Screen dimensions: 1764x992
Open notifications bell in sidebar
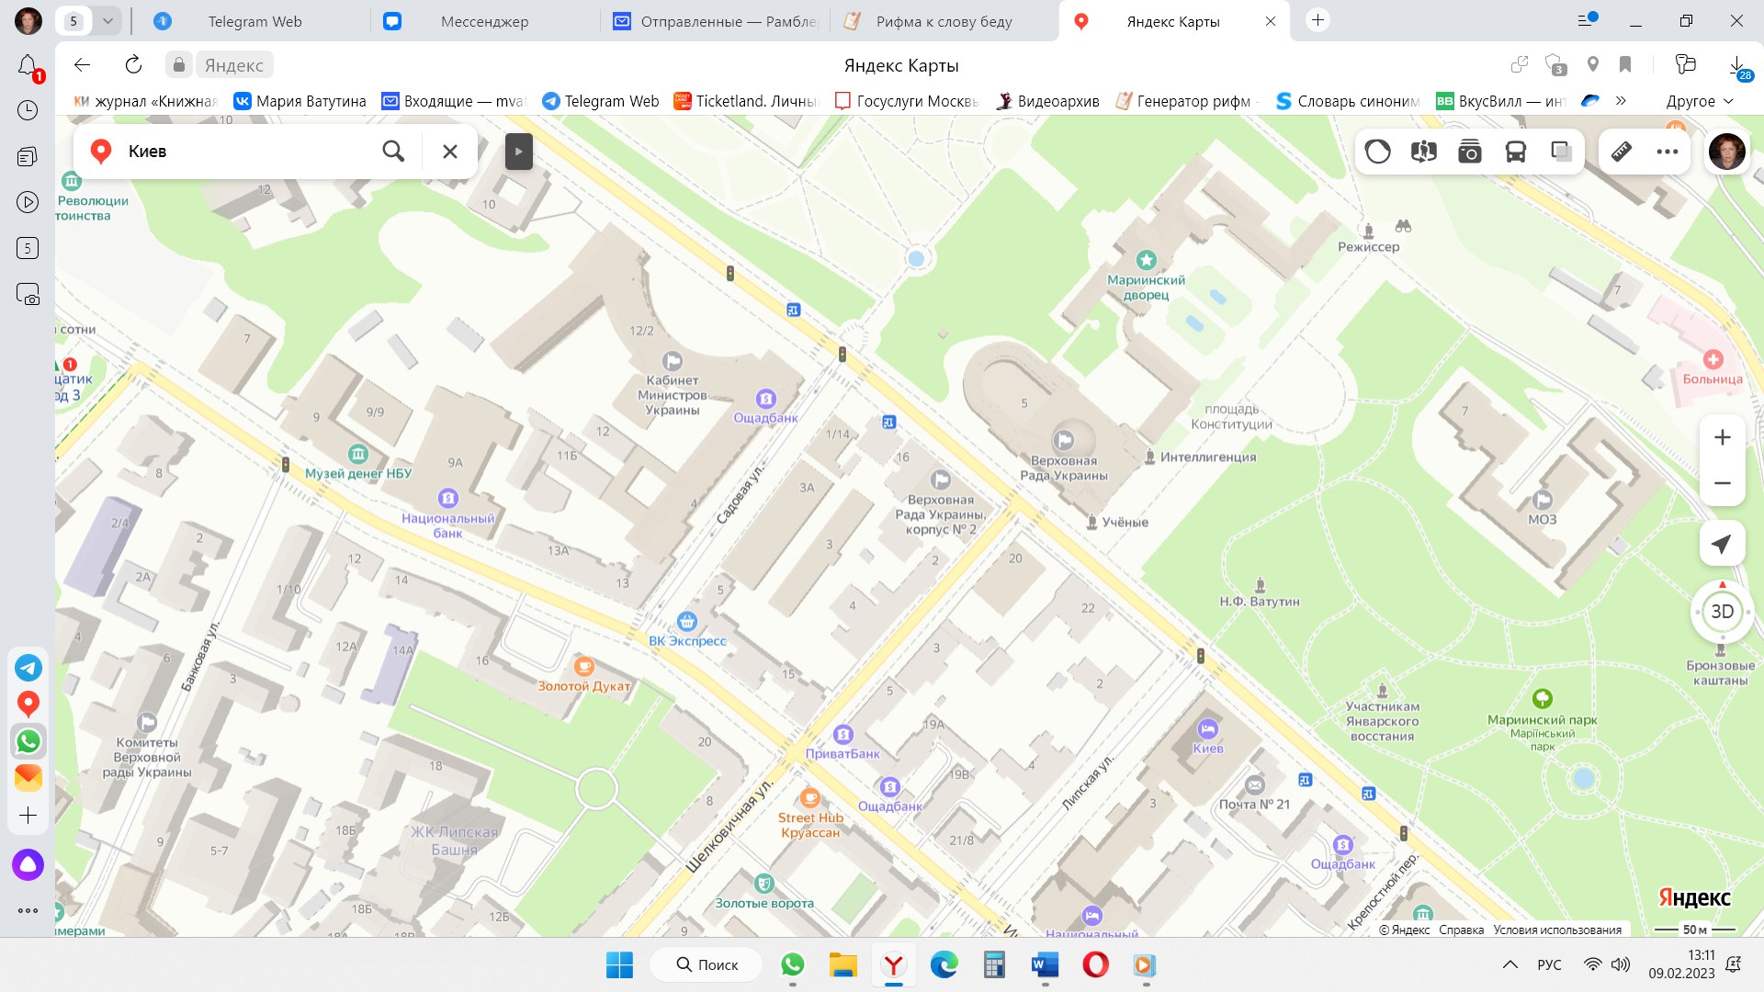tap(28, 65)
